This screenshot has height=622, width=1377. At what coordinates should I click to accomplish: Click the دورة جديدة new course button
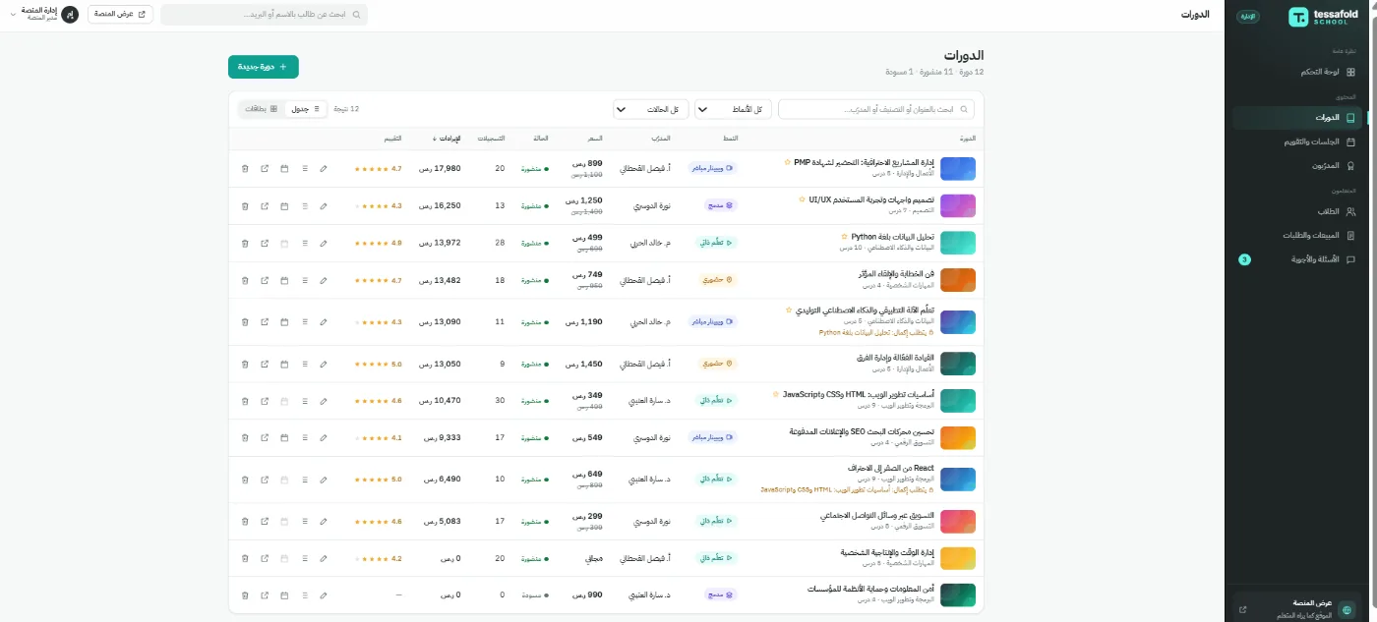pos(264,67)
